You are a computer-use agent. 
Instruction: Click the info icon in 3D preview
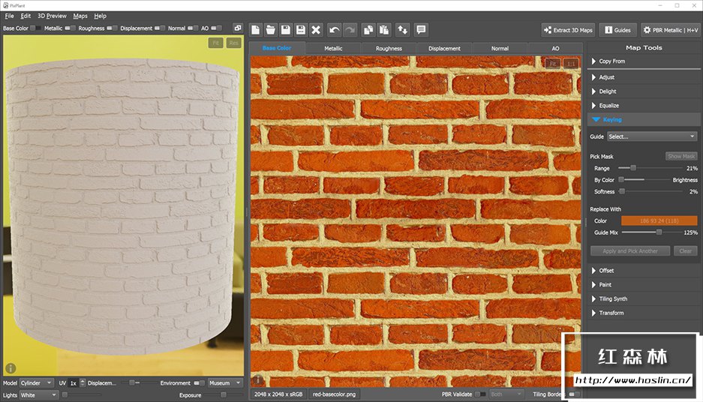(x=11, y=368)
